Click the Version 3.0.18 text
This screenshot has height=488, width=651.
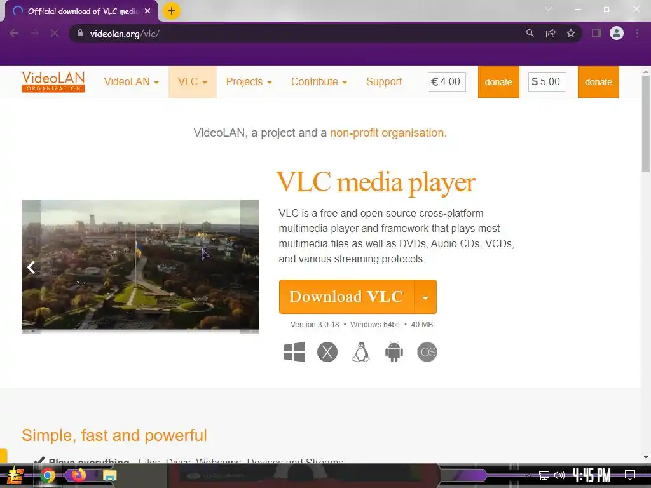pyautogui.click(x=315, y=325)
